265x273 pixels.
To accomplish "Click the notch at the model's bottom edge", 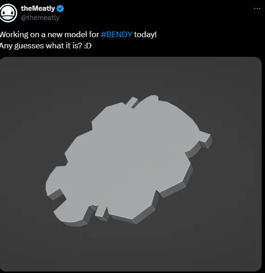I will tap(100, 213).
